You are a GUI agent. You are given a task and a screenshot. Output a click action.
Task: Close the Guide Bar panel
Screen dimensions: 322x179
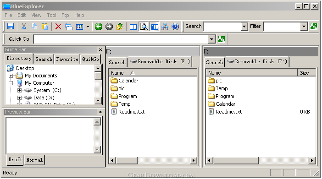coord(100,49)
